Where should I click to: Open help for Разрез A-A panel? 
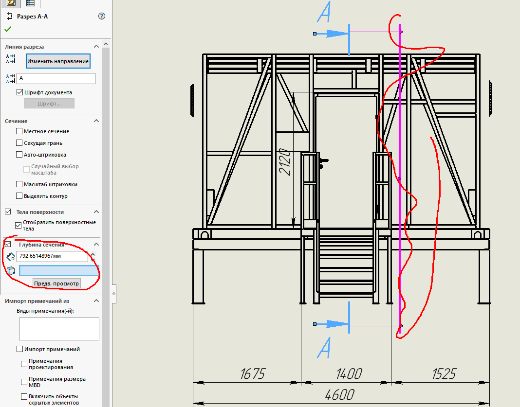[x=101, y=16]
